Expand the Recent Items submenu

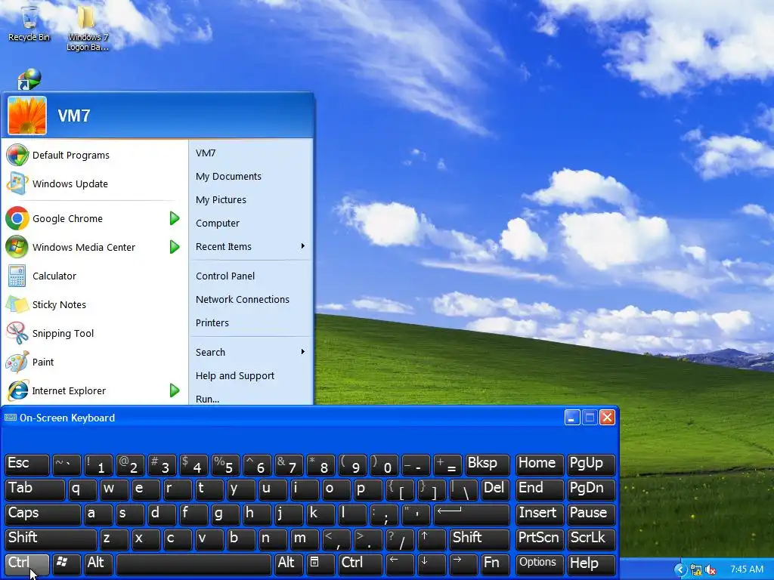tap(251, 247)
